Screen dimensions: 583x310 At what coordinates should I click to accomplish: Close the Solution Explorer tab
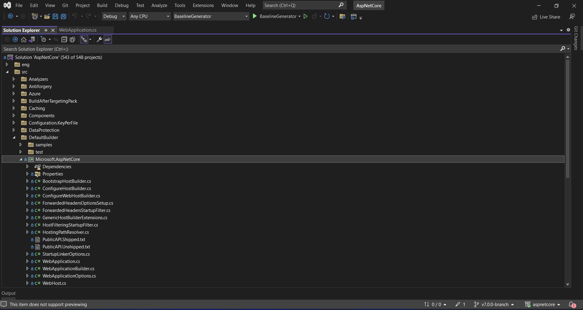click(x=53, y=30)
